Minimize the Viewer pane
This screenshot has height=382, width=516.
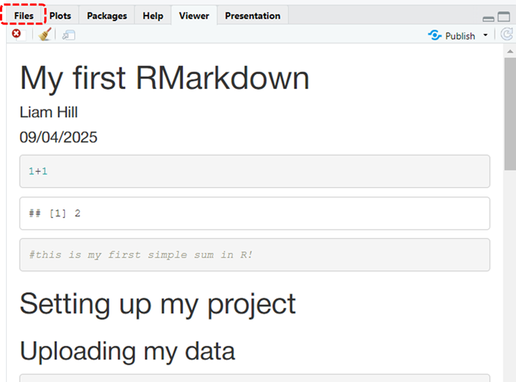click(x=488, y=19)
